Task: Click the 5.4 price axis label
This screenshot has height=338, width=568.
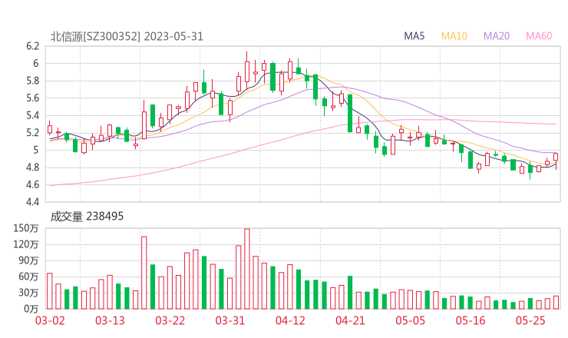Action: [x=32, y=115]
